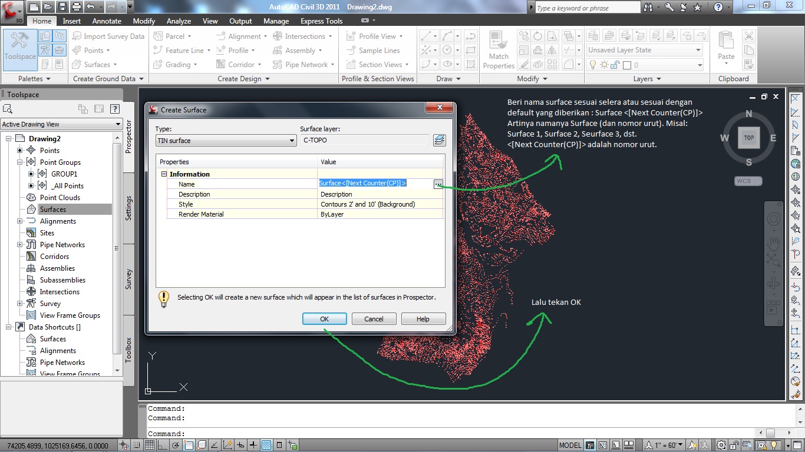Click the keyword search box
The width and height of the screenshot is (805, 452).
588,8
